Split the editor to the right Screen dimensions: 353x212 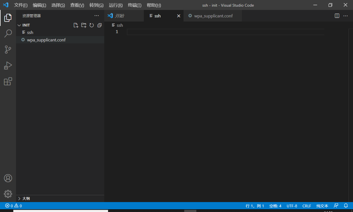tap(337, 16)
